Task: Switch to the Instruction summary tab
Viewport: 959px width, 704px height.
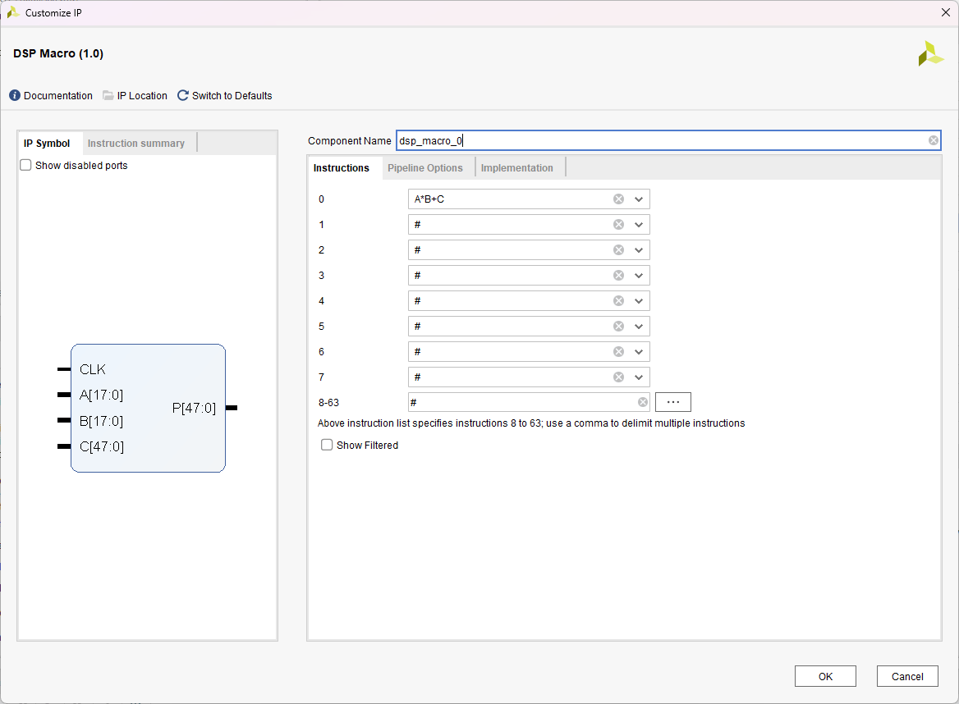Action: [136, 144]
